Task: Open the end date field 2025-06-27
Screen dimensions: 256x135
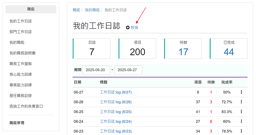Action: pyautogui.click(x=128, y=70)
